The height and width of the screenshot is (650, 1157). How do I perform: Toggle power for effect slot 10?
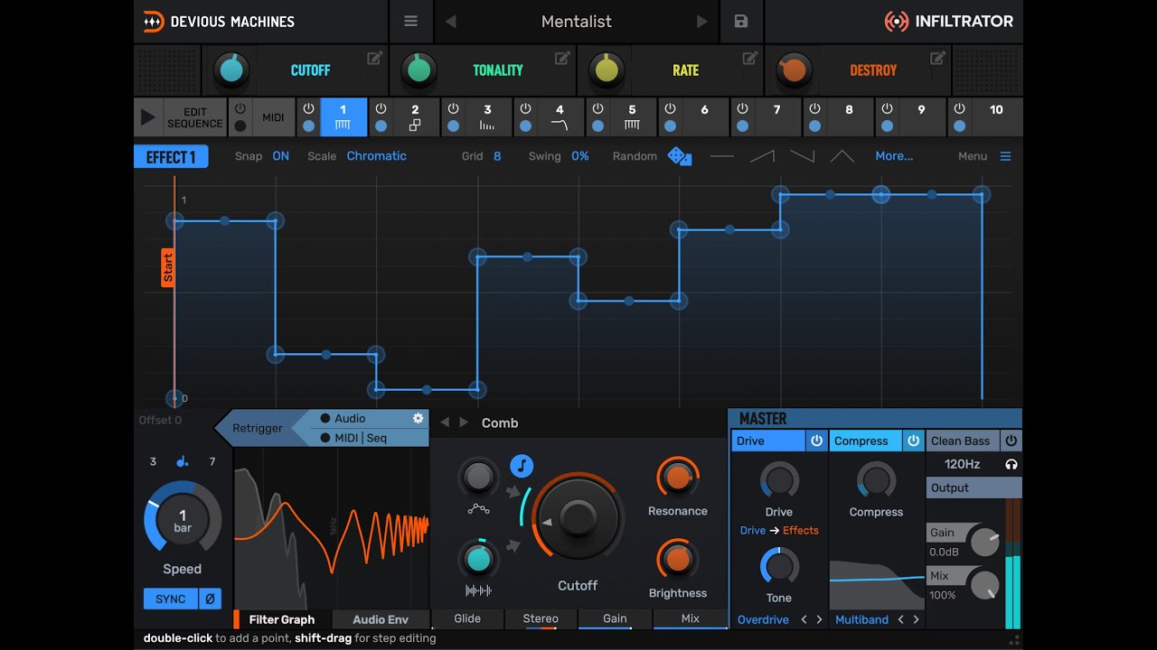(959, 108)
